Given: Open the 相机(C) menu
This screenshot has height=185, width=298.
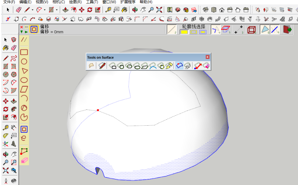Looking at the screenshot, I should [59, 2].
